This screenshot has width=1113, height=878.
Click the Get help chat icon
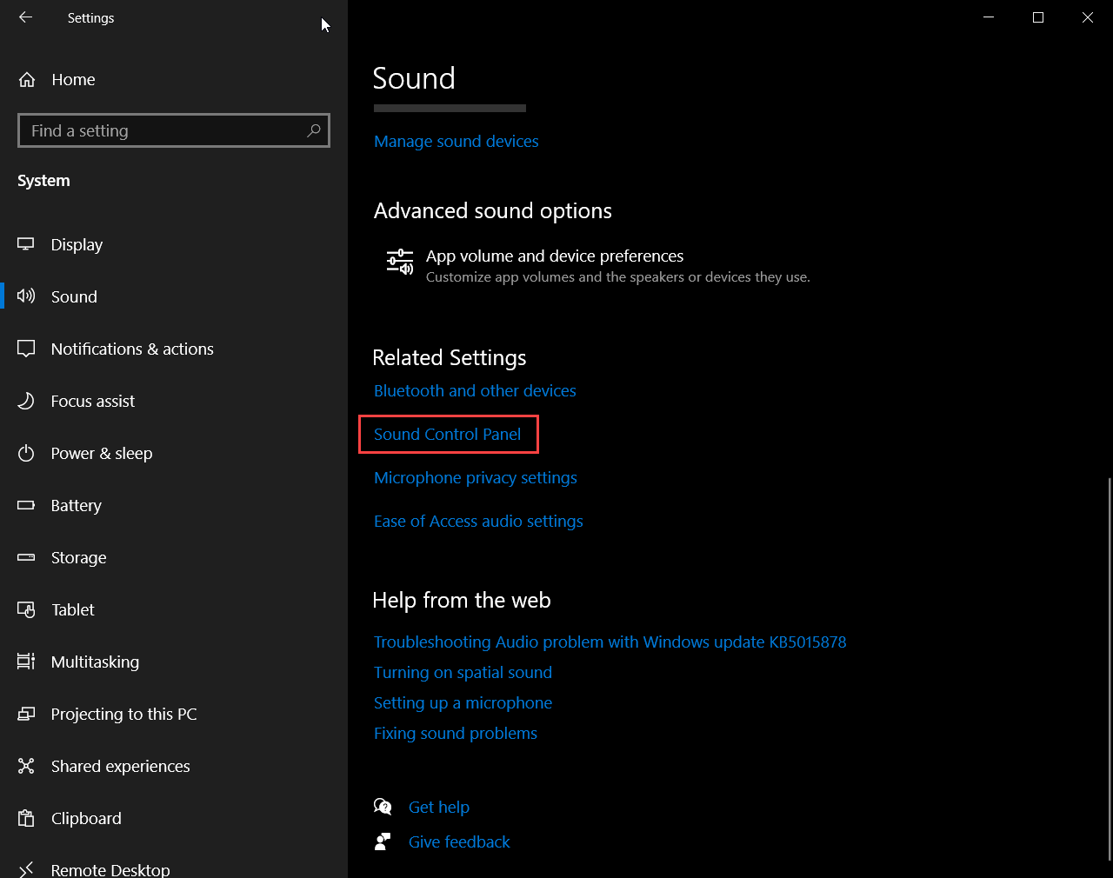(383, 807)
